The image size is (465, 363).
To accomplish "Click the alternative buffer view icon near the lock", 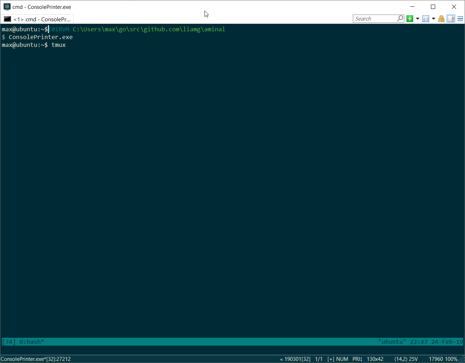I will (451, 18).
